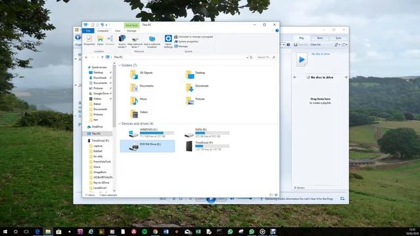Click the Search This PC field

(265, 57)
